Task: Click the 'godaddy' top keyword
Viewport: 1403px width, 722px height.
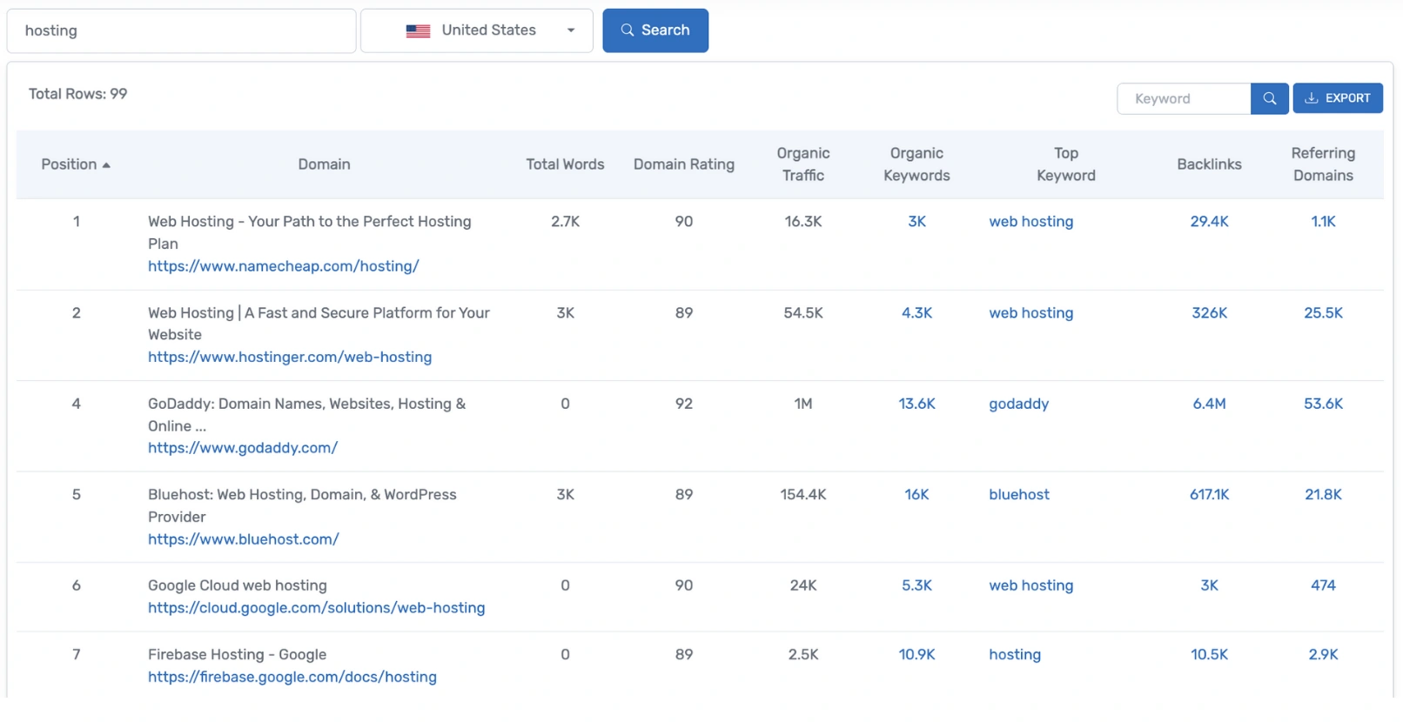Action: [x=1019, y=404]
